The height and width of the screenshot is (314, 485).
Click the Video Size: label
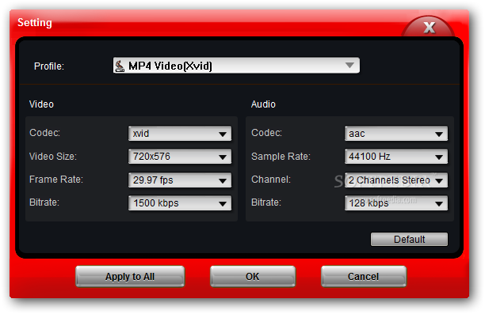pyautogui.click(x=53, y=157)
